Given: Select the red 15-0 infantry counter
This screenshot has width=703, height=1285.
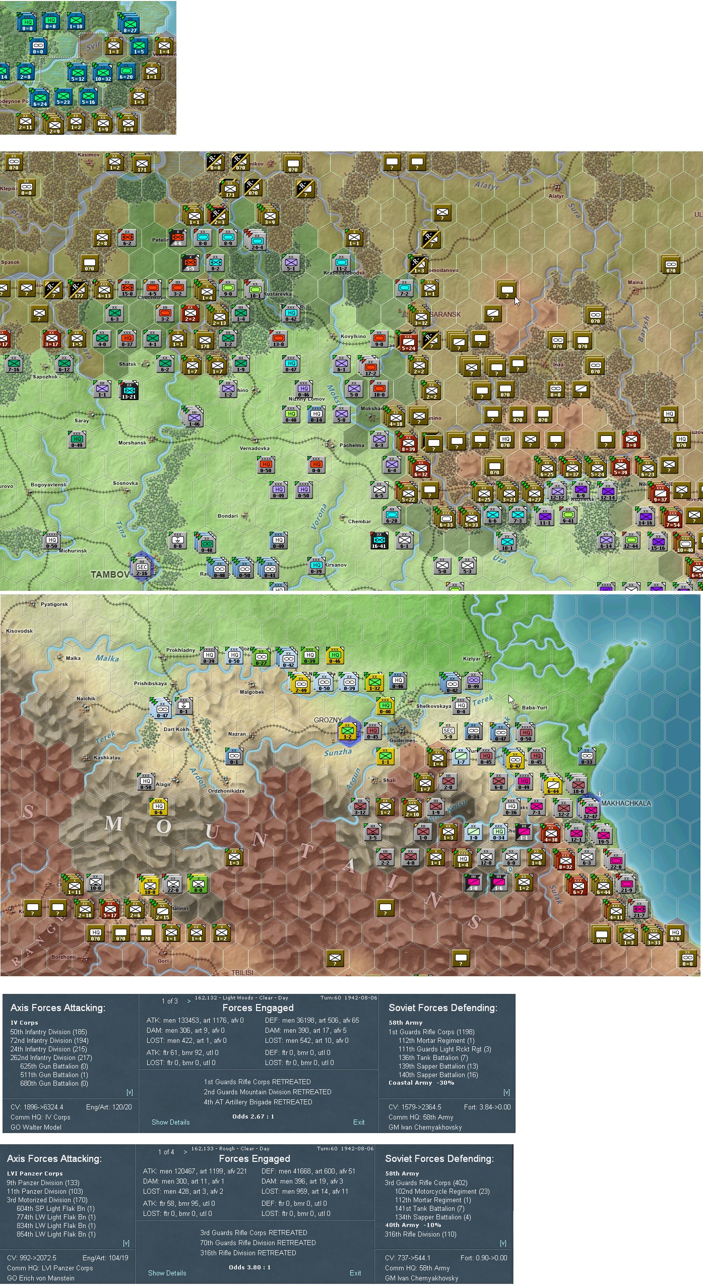Looking at the screenshot, I should pyautogui.click(x=127, y=288).
